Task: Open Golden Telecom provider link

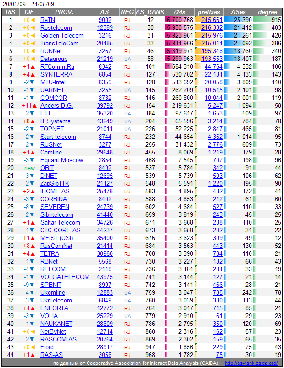Action: point(62,35)
